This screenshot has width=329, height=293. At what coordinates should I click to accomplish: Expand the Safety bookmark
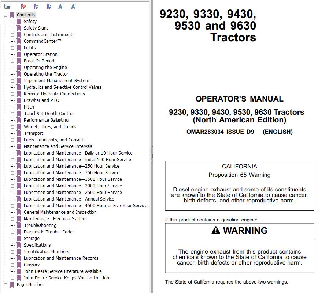[x=12, y=22]
